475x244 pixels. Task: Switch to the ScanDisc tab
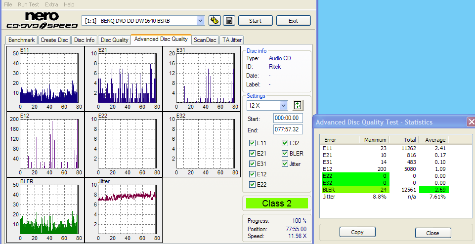pos(205,40)
